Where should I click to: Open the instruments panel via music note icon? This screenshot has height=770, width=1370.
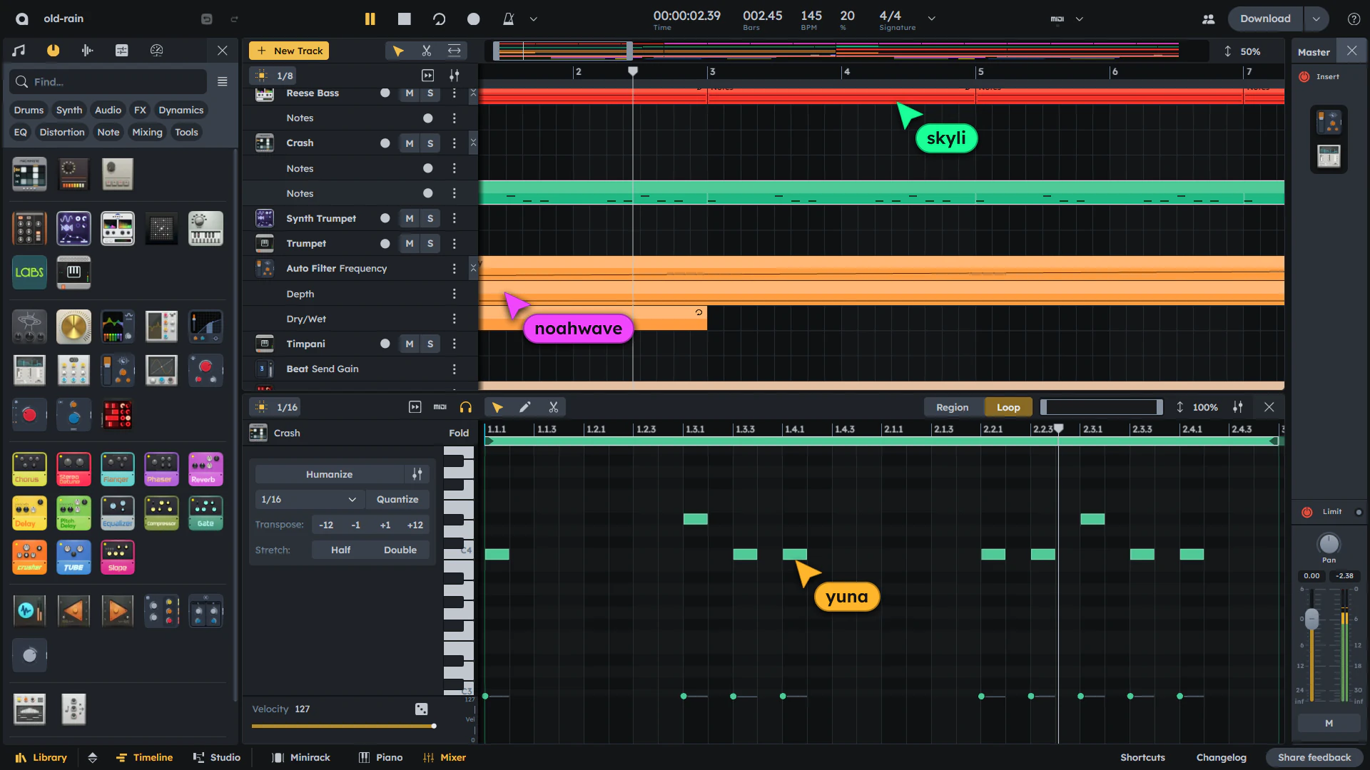pyautogui.click(x=18, y=50)
